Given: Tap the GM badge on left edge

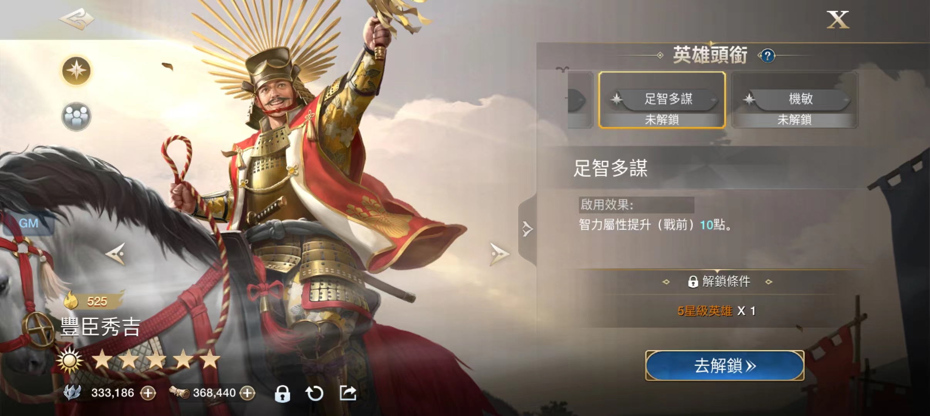Looking at the screenshot, I should tap(28, 223).
